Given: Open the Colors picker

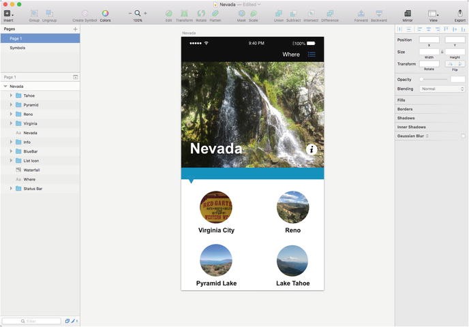Looking at the screenshot, I should coord(105,13).
